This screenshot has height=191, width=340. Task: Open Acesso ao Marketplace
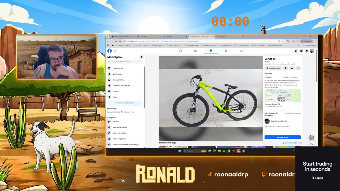[x=125, y=86]
